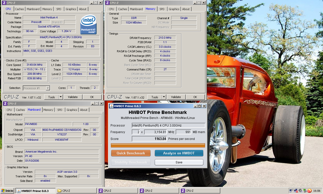Click the frequency field showing 3,154.81
Viewport: 323px width, 194px height.
[x=155, y=132]
